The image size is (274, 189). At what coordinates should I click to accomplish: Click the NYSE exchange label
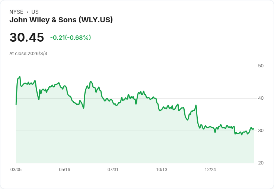pyautogui.click(x=16, y=12)
